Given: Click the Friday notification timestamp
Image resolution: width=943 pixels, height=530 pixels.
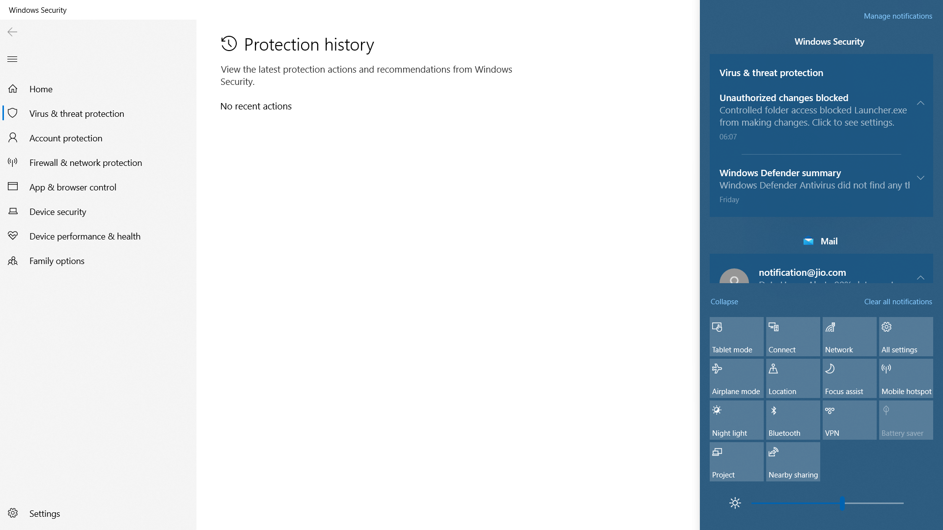Looking at the screenshot, I should 729,200.
